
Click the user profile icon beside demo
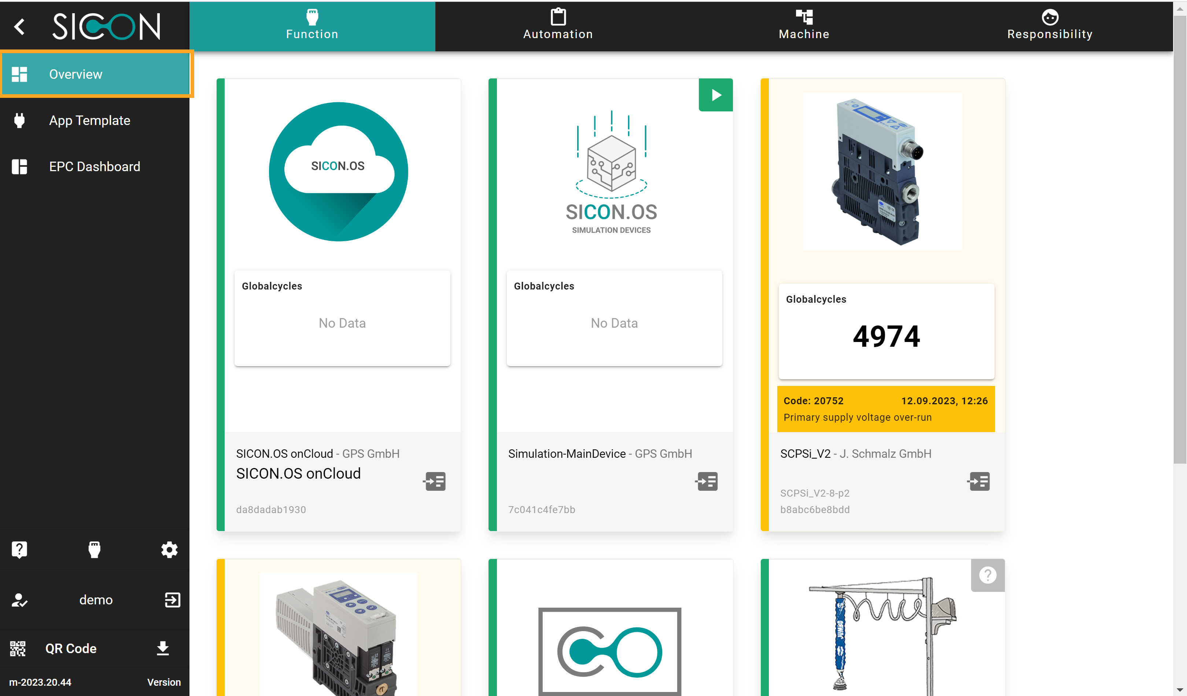(x=19, y=600)
